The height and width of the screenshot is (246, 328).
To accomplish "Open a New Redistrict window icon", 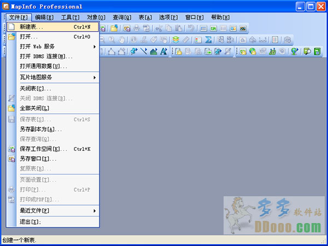I will tap(243, 28).
